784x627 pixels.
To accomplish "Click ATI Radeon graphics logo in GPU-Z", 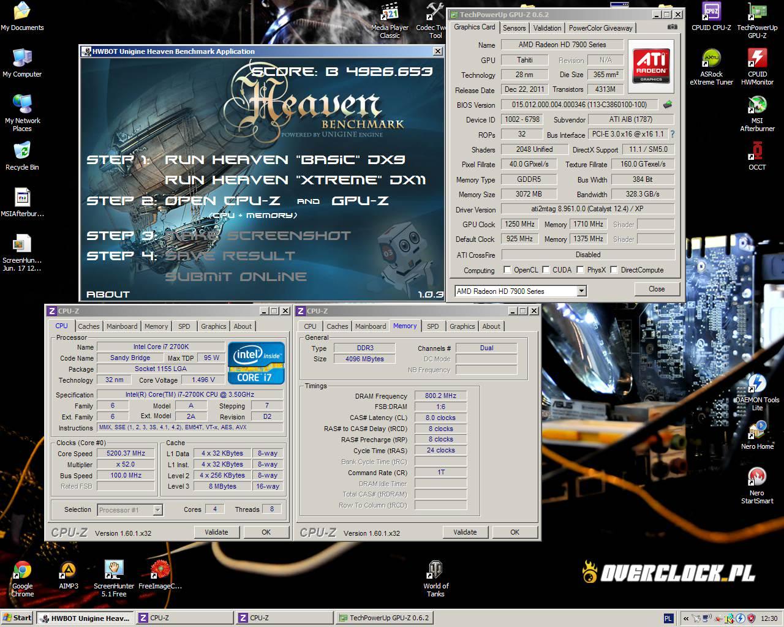I will coord(651,66).
